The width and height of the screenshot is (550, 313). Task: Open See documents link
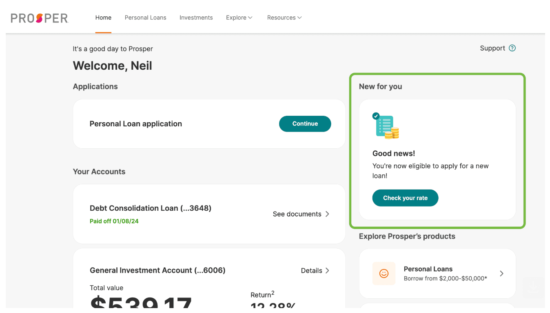click(x=297, y=214)
